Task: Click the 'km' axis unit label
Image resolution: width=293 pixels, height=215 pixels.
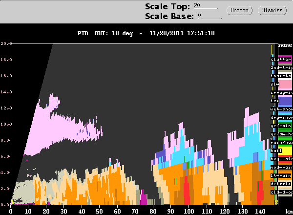Action: 289,212
